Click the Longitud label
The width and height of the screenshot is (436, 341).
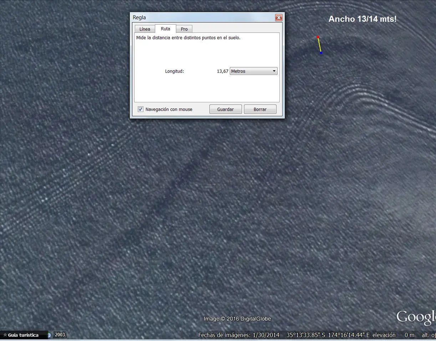[174, 71]
